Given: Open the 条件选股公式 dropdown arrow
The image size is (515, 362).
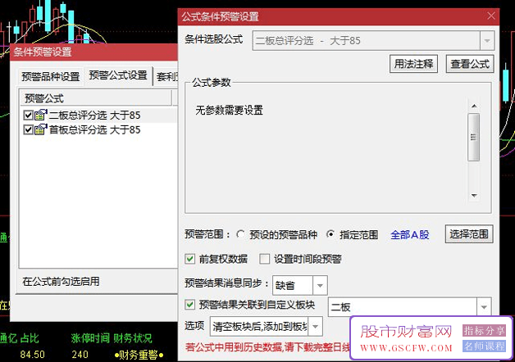Looking at the screenshot, I should (x=487, y=41).
